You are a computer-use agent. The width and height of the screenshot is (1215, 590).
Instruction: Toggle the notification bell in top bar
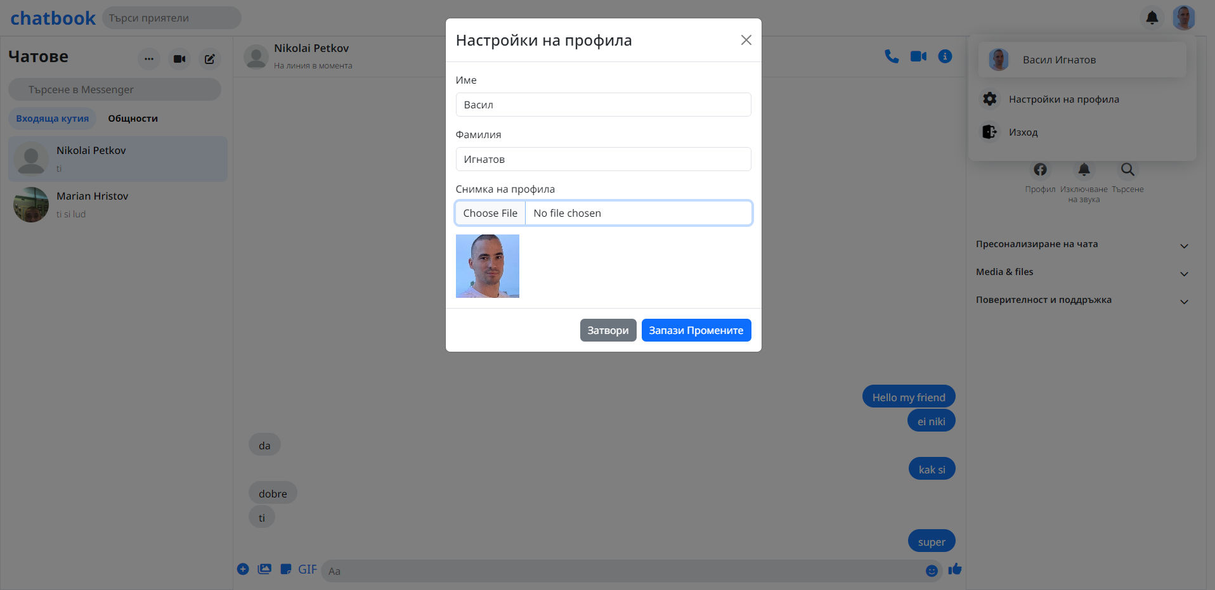click(1152, 18)
